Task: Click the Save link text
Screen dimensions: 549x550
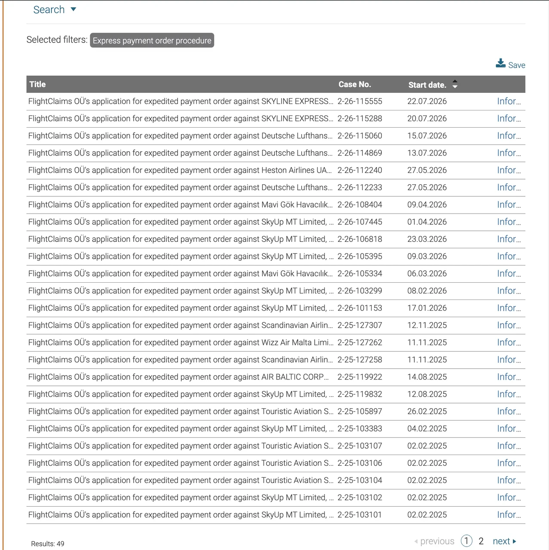Action: 517,65
